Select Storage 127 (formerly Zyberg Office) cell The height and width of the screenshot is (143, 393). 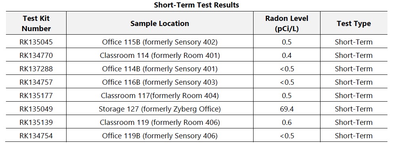160,109
